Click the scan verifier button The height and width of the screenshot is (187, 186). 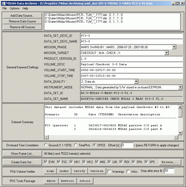pyautogui.click(x=50, y=171)
